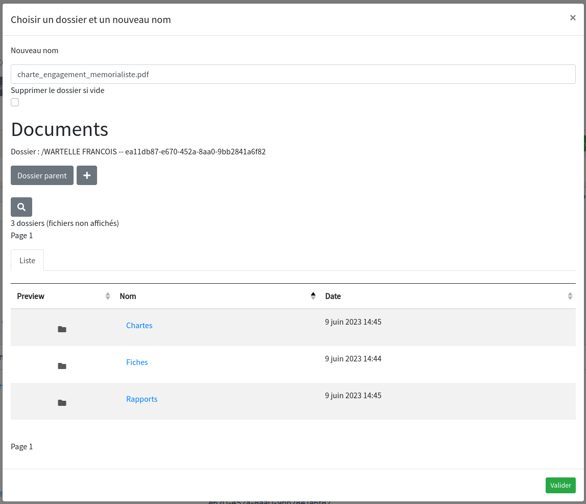Viewport: 586px width, 504px height.
Task: Sort folders by the Nom column arrows
Action: 313,296
